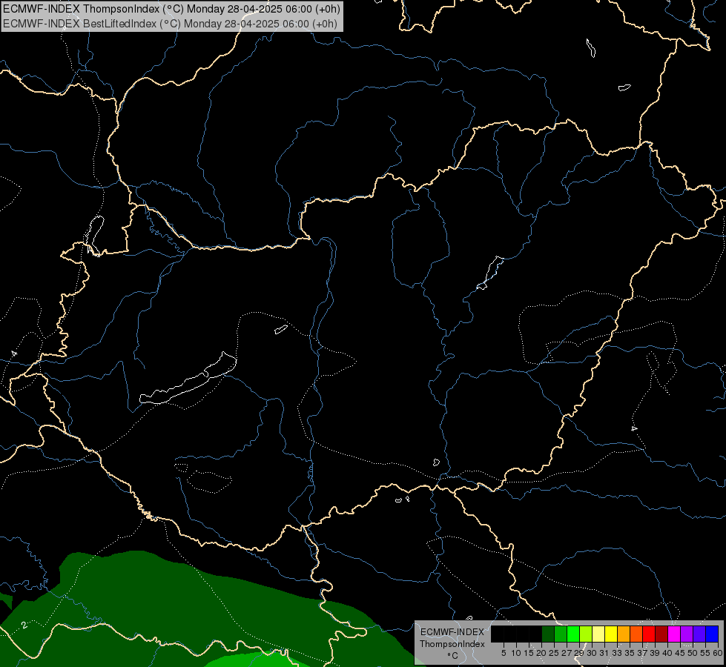The image size is (726, 667).
Task: Click the ThompsonIndex title line at top
Action: point(171,9)
